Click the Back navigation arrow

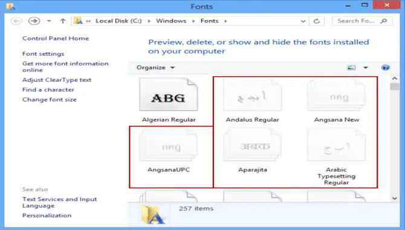click(x=16, y=21)
